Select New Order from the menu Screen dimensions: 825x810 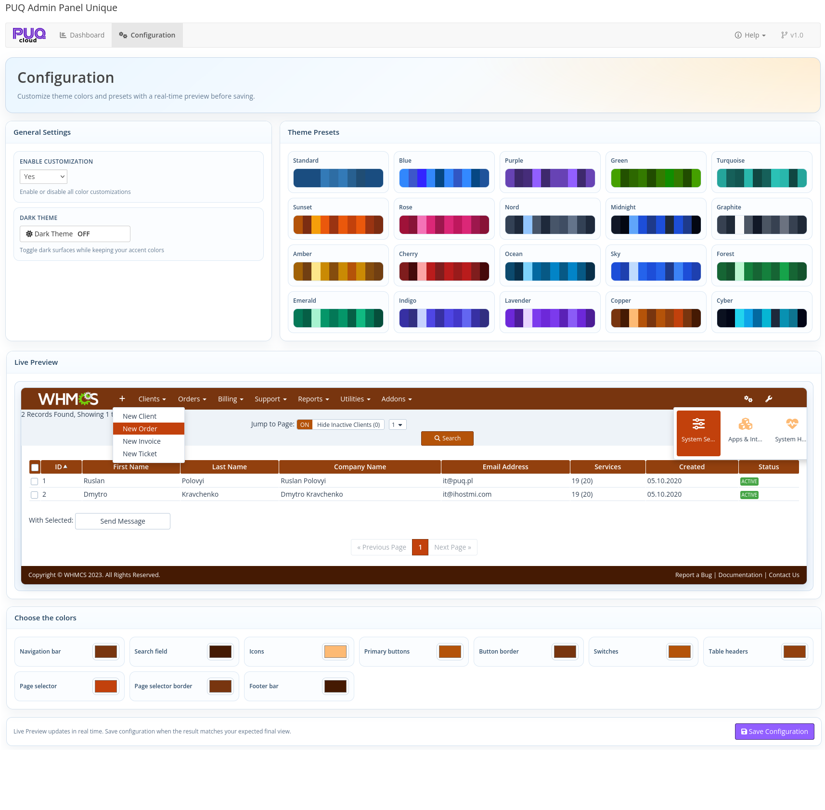(x=140, y=429)
